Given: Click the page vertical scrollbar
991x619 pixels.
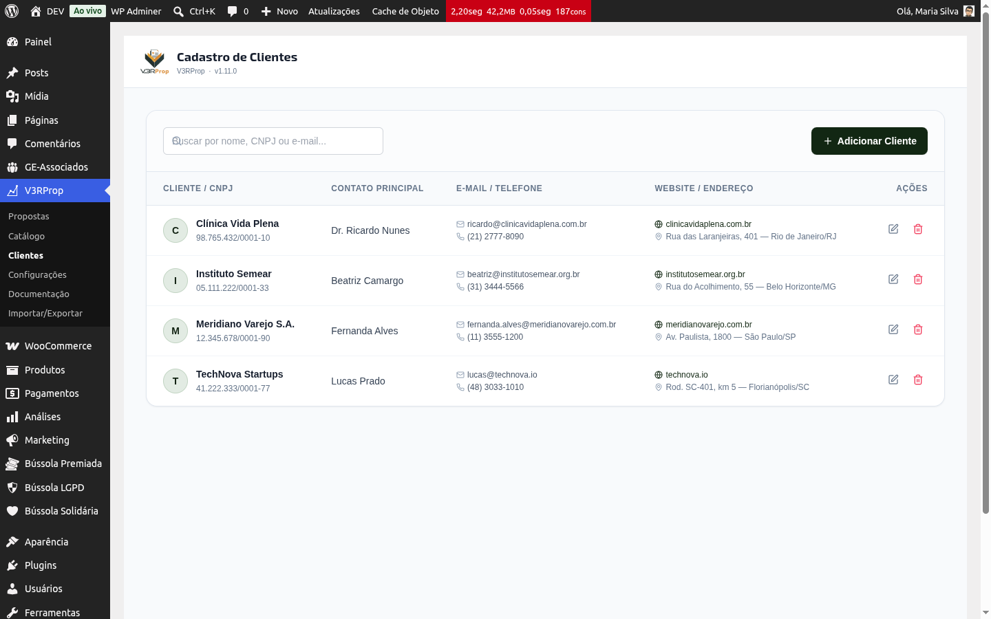Looking at the screenshot, I should click(985, 261).
